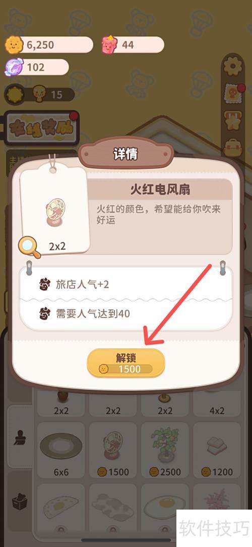Open the stamp icon with red dot
252x547 pixels.
(232, 94)
